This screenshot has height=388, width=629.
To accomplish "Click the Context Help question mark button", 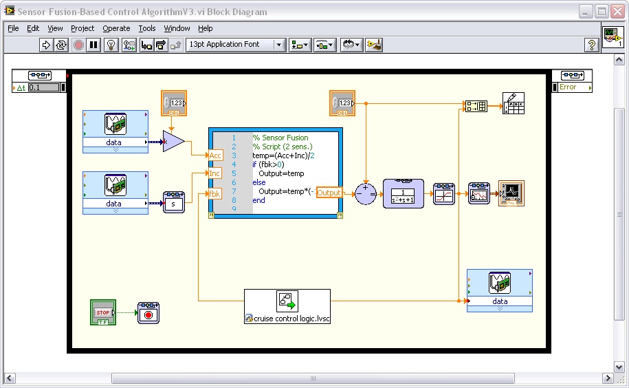I will point(591,45).
